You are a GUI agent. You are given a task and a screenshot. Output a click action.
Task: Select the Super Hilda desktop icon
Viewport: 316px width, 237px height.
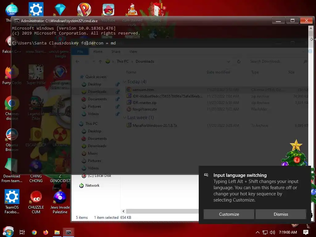point(36,75)
